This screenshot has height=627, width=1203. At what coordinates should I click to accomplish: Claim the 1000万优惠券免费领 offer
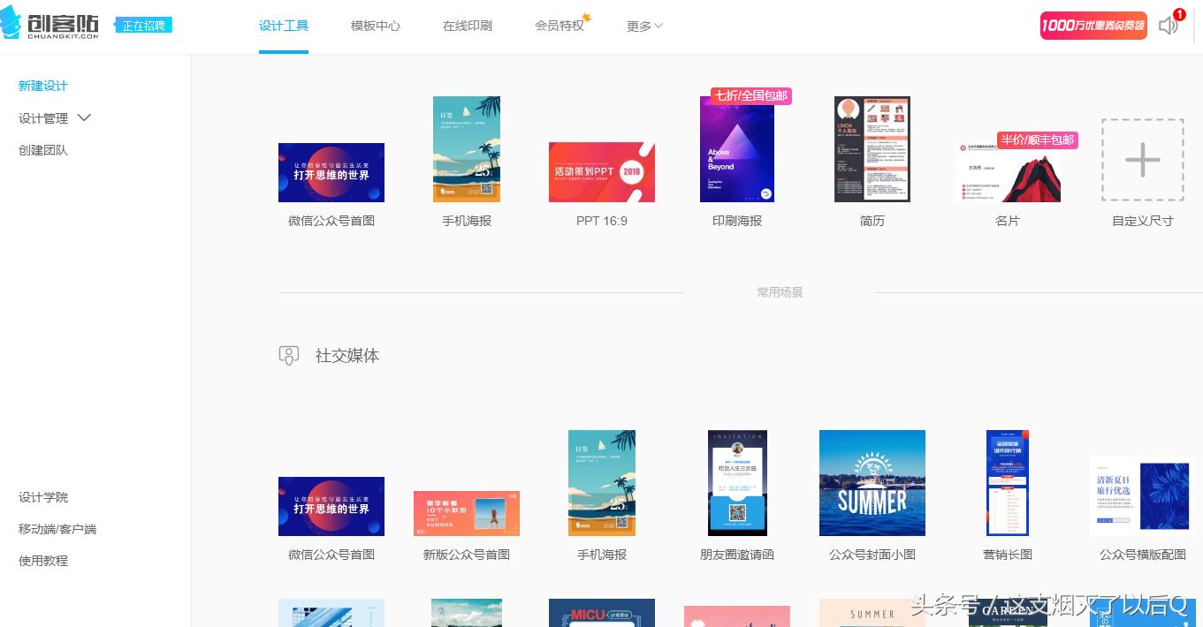(1093, 26)
